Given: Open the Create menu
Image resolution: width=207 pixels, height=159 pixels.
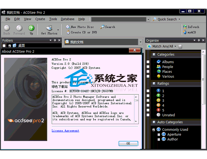Looking at the screenshot, I should point(40,19).
